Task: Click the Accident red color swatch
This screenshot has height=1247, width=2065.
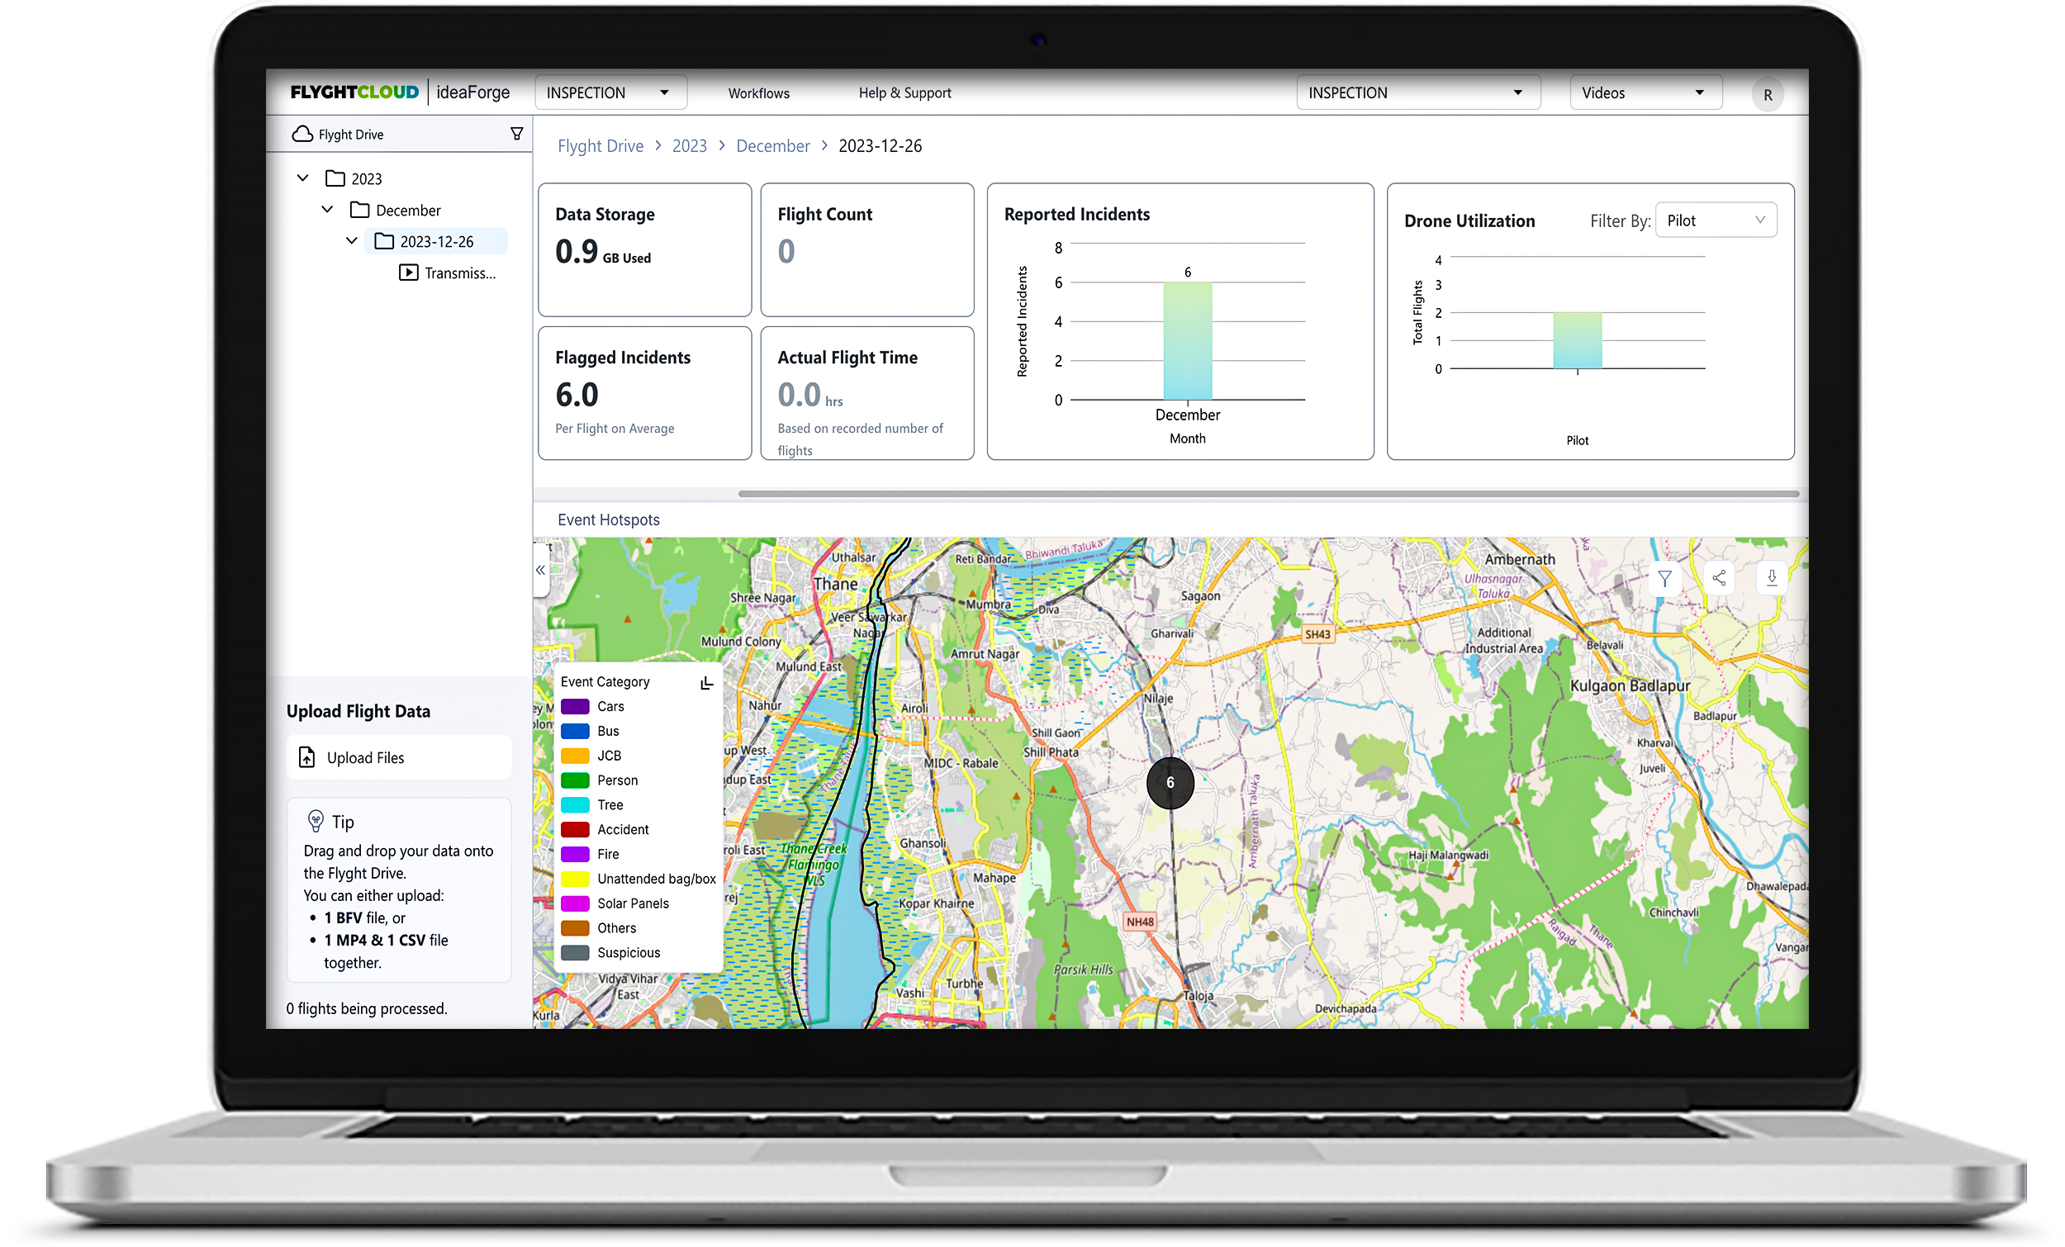Action: coord(575,830)
